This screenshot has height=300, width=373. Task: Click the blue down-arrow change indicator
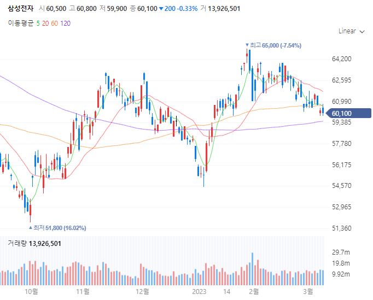pyautogui.click(x=161, y=9)
